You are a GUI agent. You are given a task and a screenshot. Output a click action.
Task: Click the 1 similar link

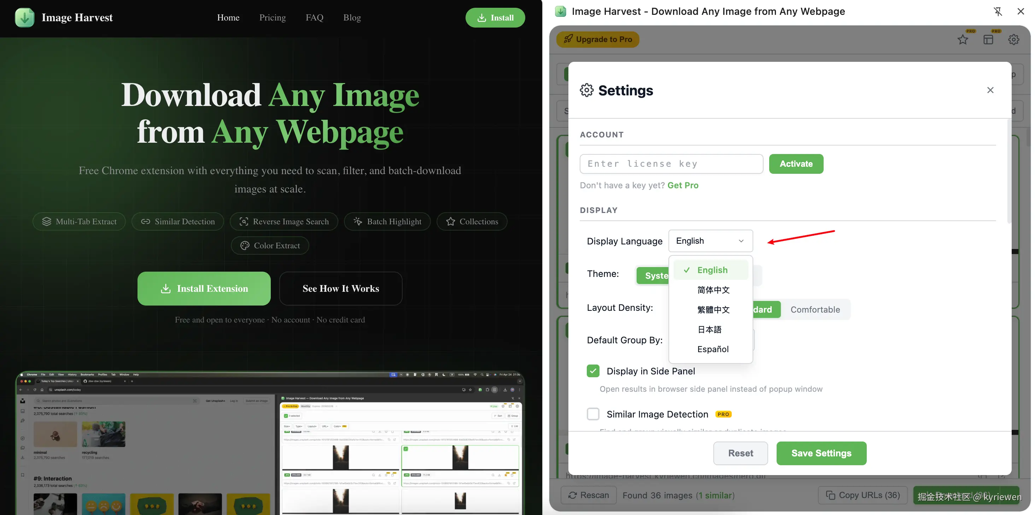coord(715,495)
